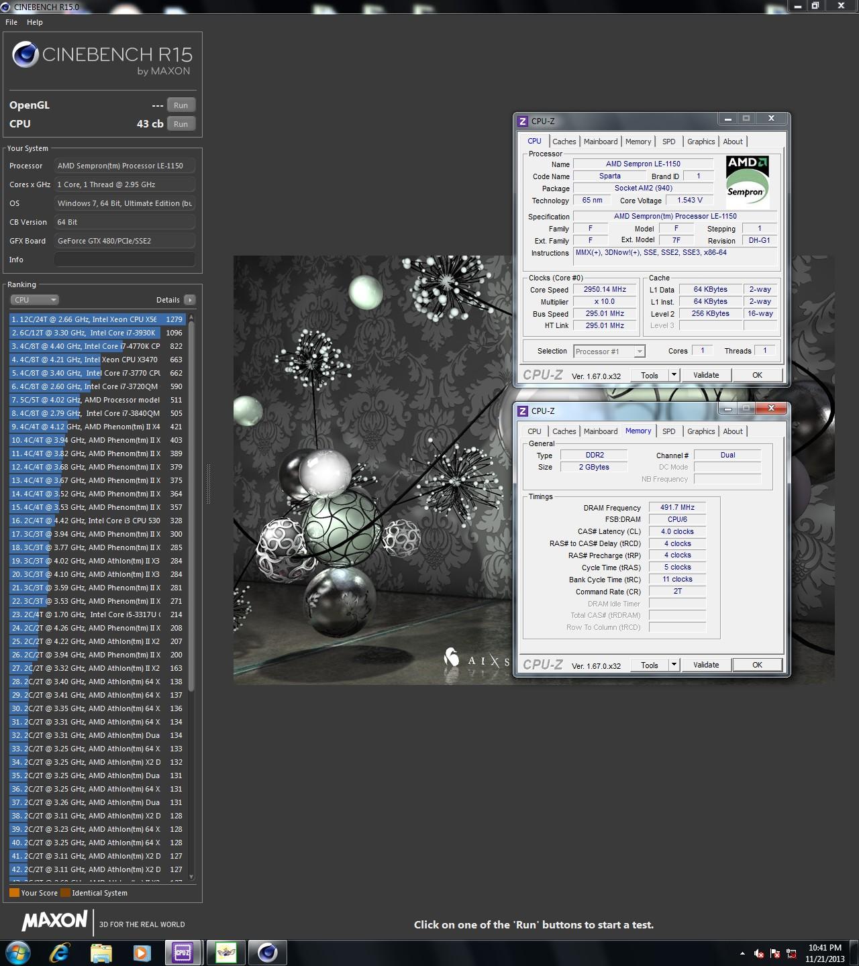859x966 pixels.
Task: Open Caches tab in upper CPU-Z
Action: [564, 142]
